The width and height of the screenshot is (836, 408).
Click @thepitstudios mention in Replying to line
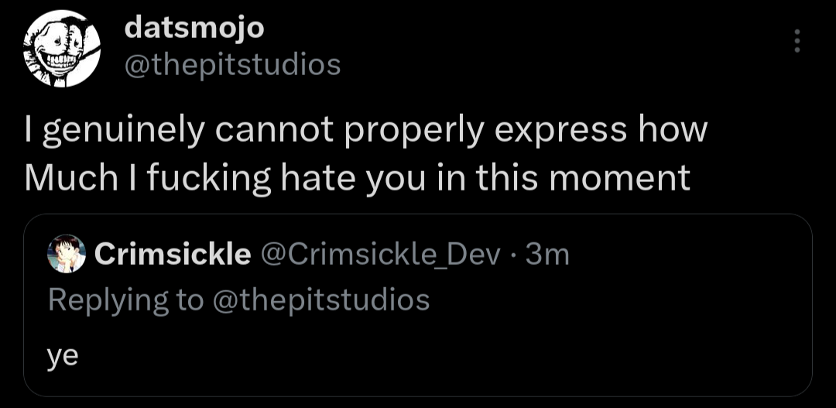point(320,299)
